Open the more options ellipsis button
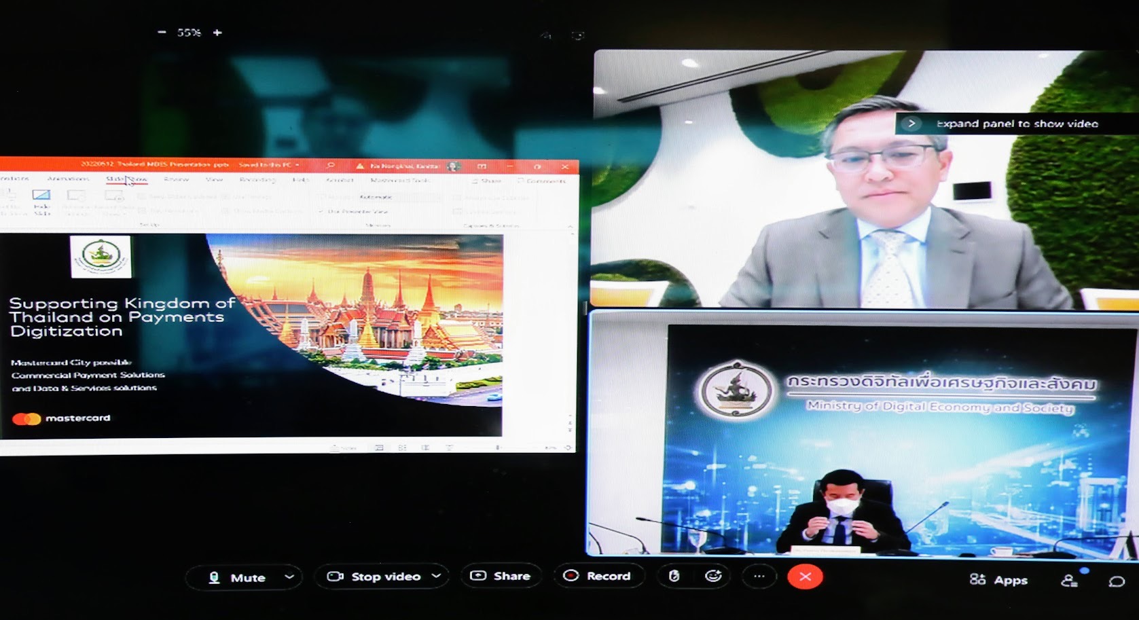 (759, 576)
